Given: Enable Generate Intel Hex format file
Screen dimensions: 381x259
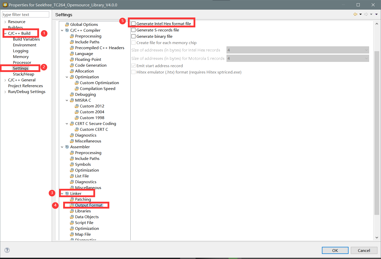Looking at the screenshot, I should 133,24.
